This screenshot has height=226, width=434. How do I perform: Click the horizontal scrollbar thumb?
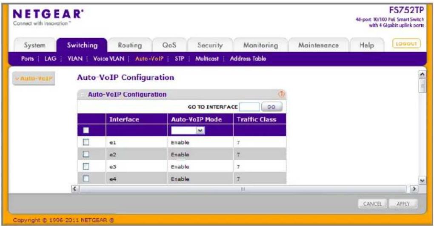pos(243,189)
